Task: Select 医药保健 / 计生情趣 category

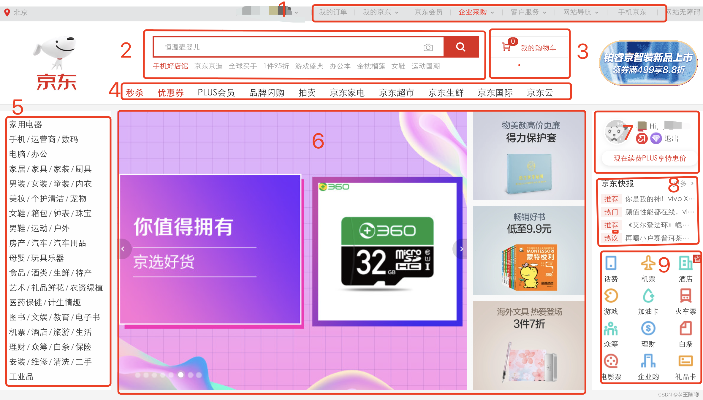Action: (x=45, y=302)
